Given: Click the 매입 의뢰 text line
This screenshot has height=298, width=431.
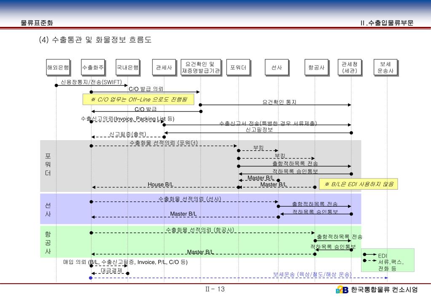Looking at the screenshot, I should (126, 262).
